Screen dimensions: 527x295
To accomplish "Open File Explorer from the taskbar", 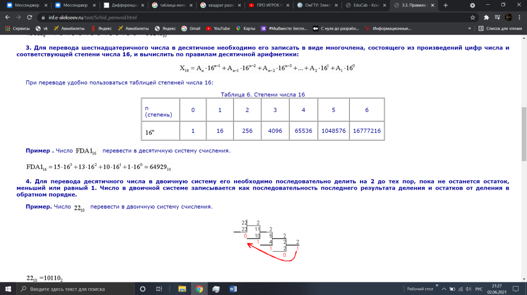I will 182,289.
